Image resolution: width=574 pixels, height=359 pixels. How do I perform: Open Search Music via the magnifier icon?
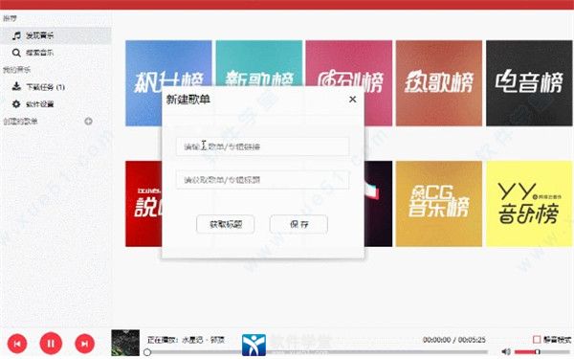click(x=16, y=53)
